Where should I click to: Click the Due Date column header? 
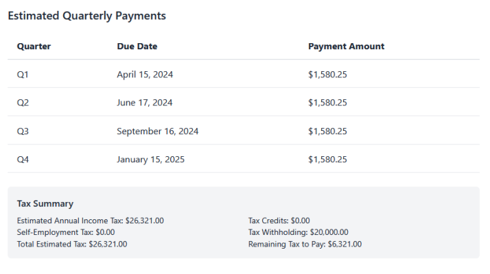pyautogui.click(x=137, y=47)
